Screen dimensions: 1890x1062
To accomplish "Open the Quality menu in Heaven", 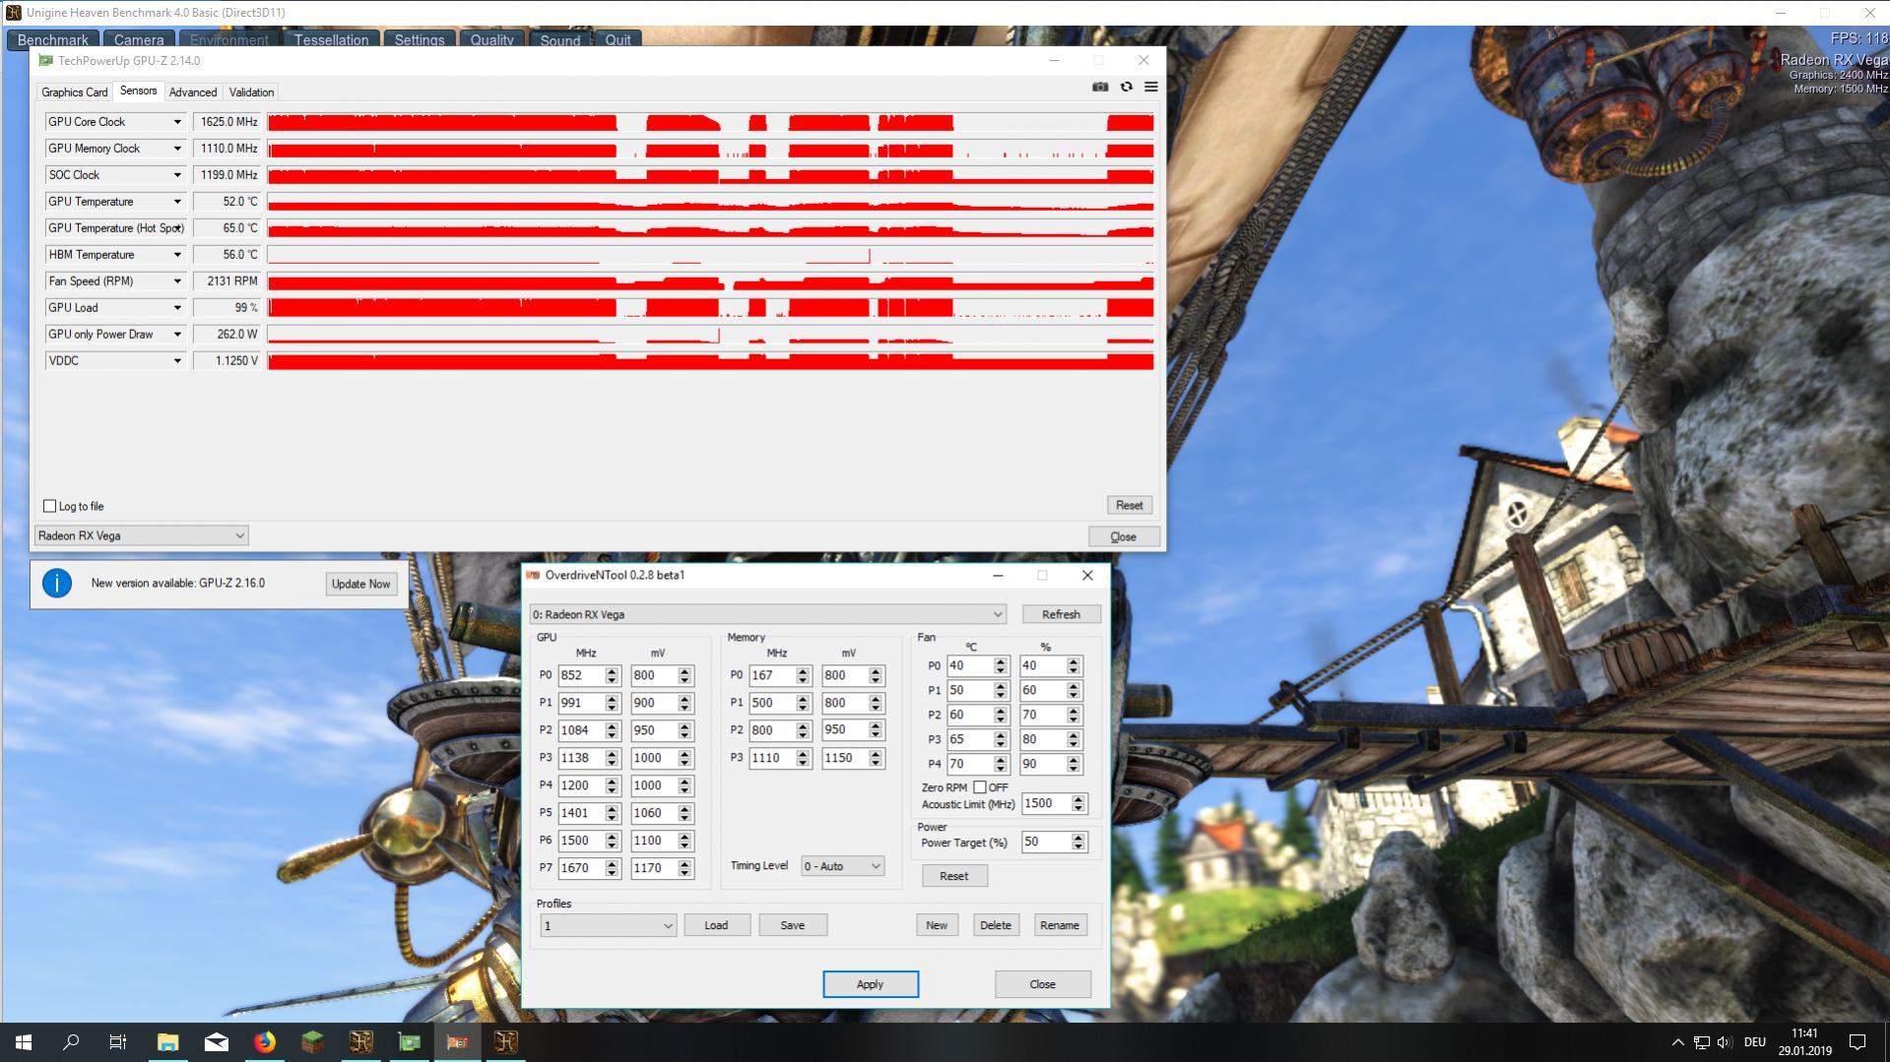I will click(491, 39).
